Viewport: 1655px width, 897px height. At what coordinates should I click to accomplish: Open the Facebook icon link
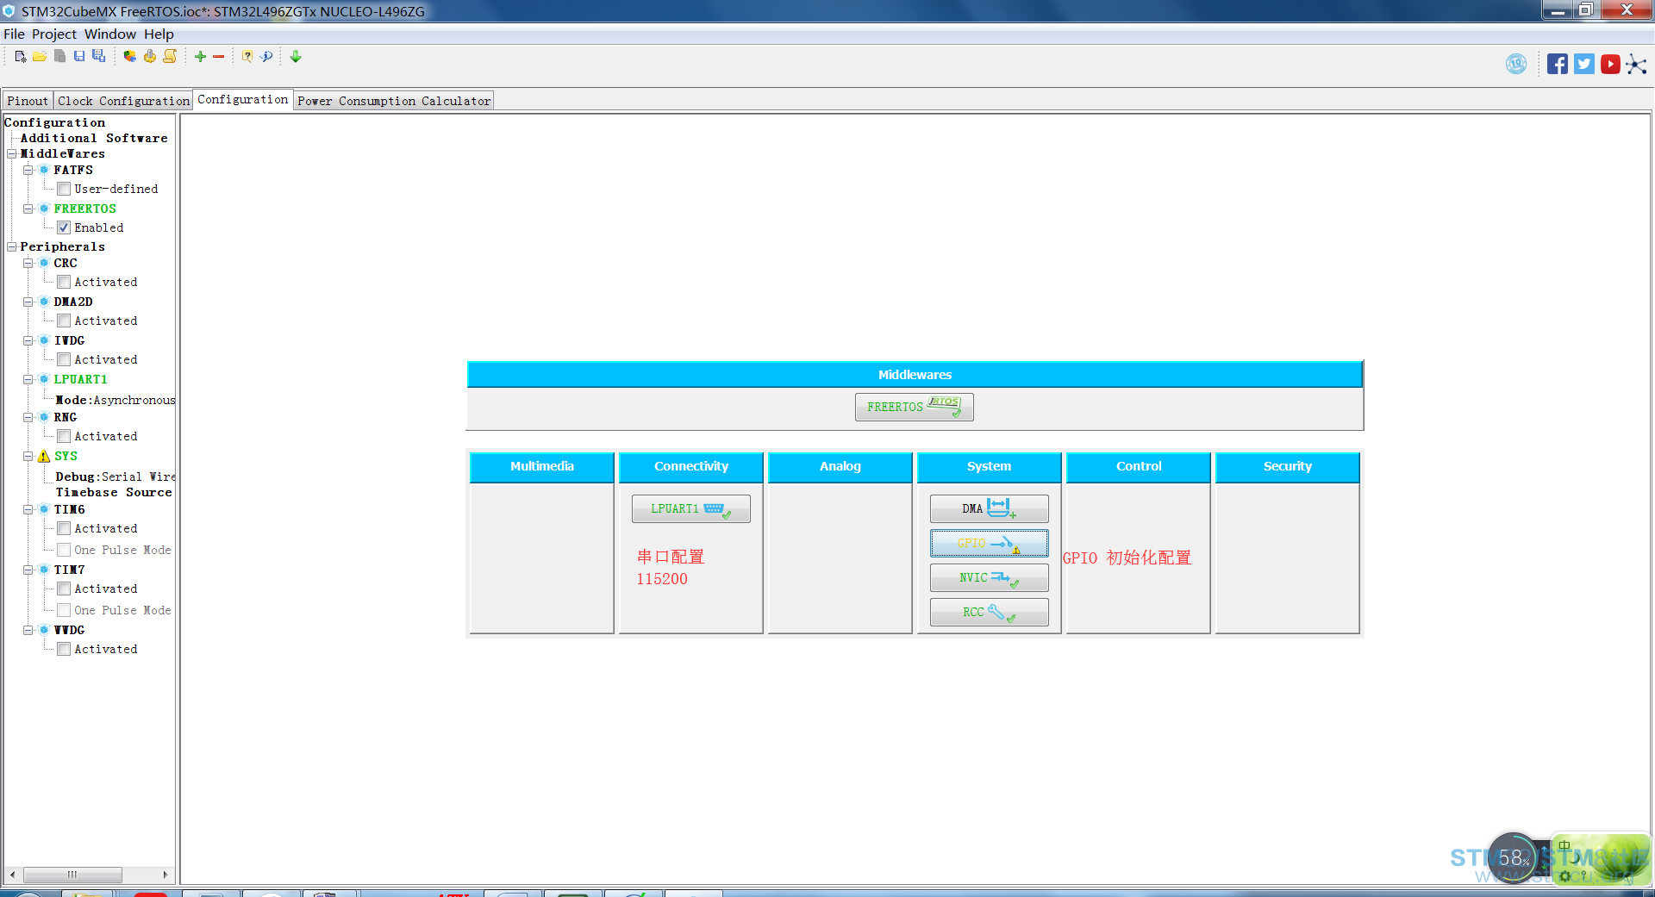1557,64
